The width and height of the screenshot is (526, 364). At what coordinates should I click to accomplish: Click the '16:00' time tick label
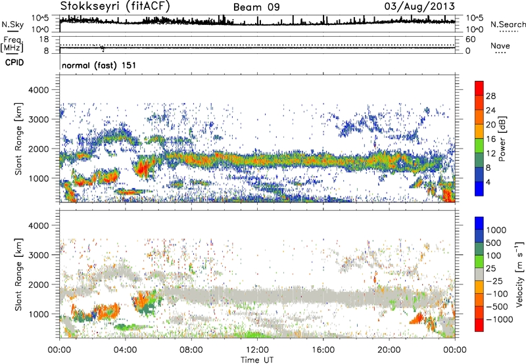pos(323,350)
